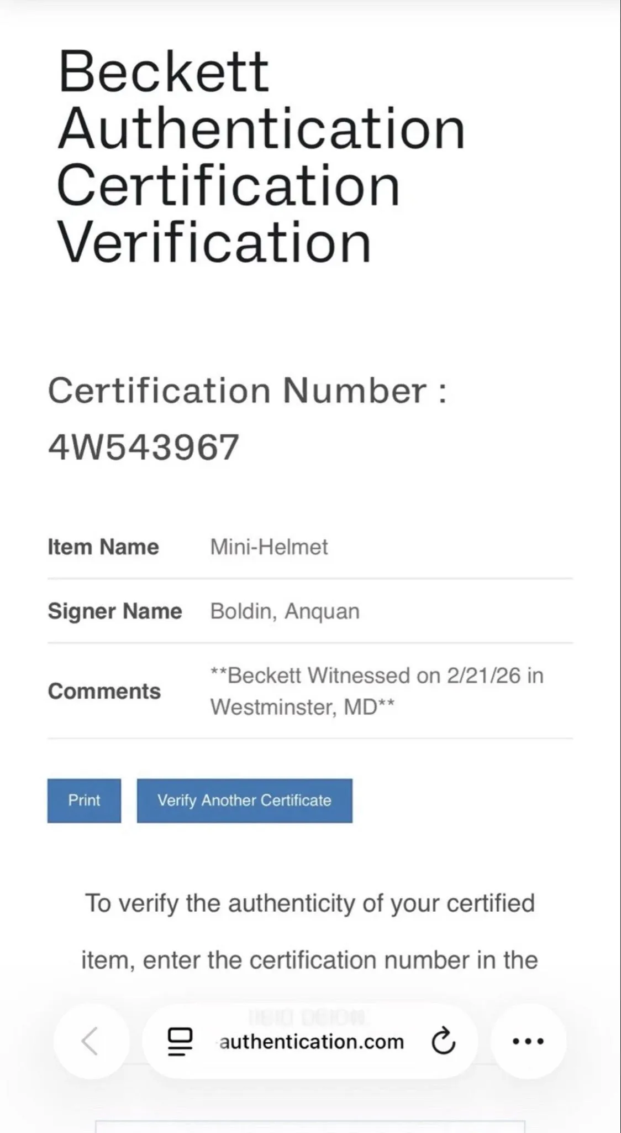The width and height of the screenshot is (621, 1133).
Task: Click the Item Name label
Action: 103,547
